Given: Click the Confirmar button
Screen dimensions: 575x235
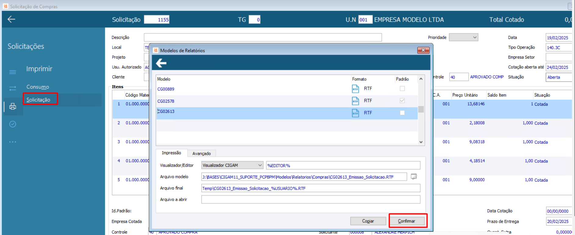Looking at the screenshot, I should (406, 221).
